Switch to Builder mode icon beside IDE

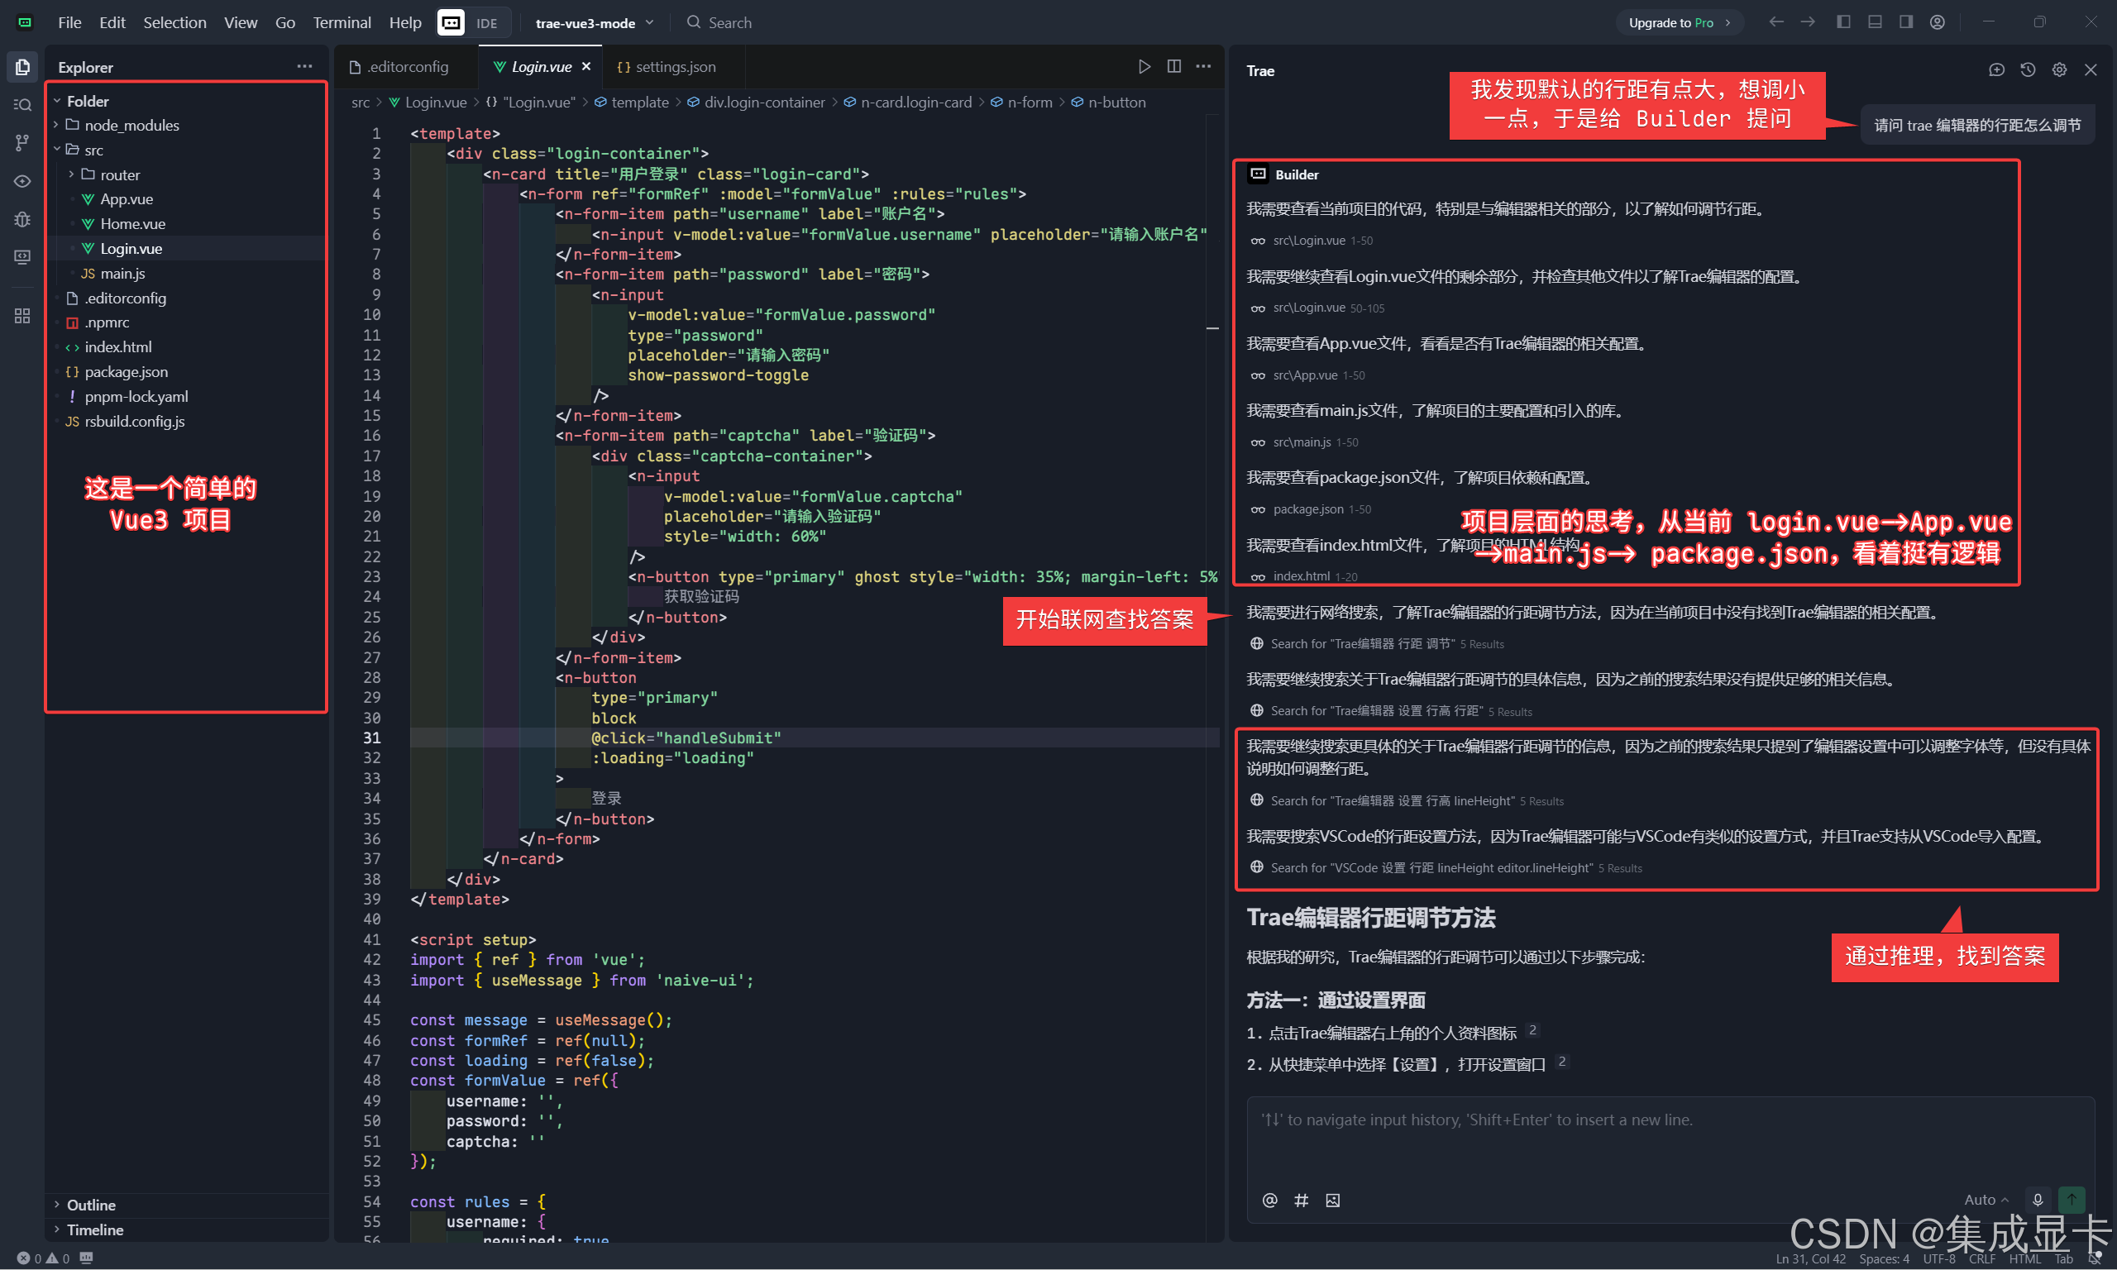[x=451, y=22]
